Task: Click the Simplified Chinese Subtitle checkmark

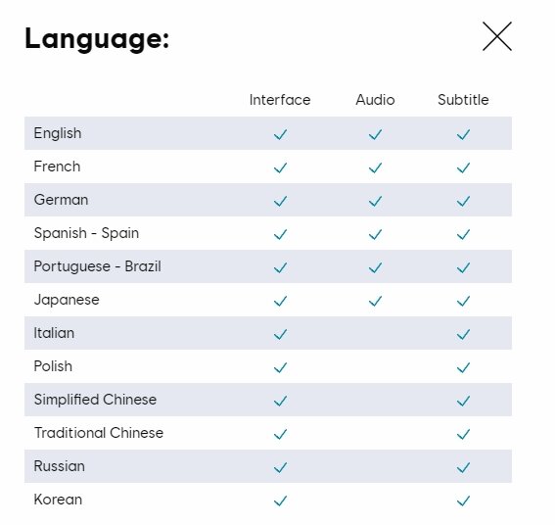Action: [x=463, y=401]
